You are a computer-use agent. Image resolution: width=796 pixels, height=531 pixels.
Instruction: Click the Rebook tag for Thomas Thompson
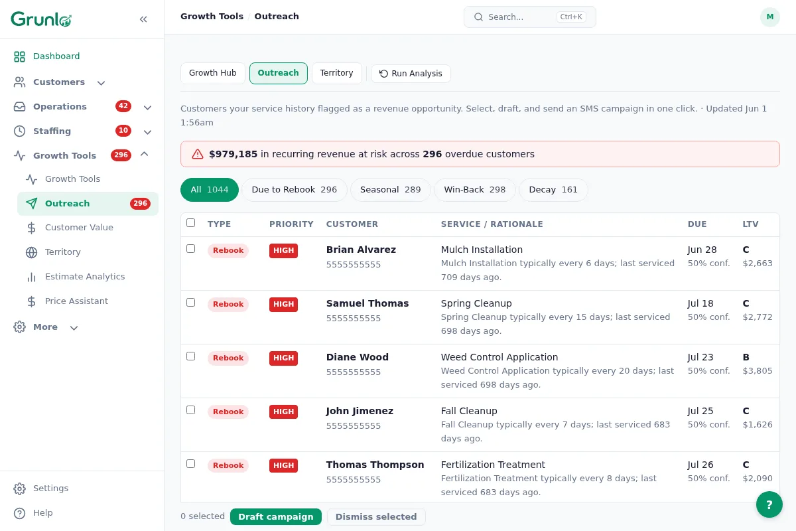(228, 466)
